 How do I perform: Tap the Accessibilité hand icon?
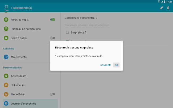click(6, 76)
